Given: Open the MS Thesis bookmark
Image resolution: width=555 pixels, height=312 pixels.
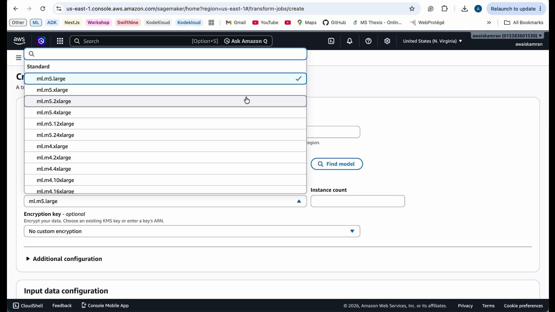Looking at the screenshot, I should 378,23.
